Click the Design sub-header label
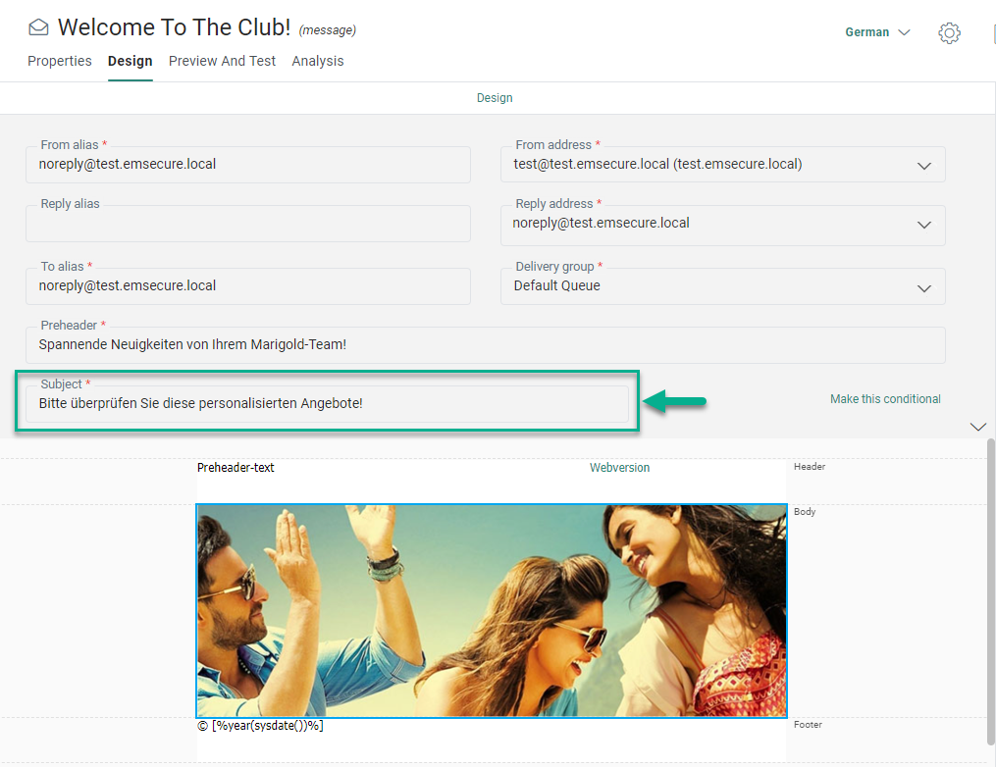Viewport: 996px width, 767px height. (495, 98)
